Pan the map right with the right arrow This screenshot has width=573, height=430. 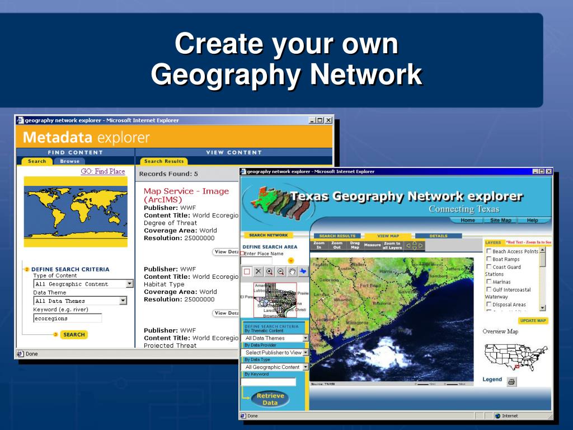421,246
